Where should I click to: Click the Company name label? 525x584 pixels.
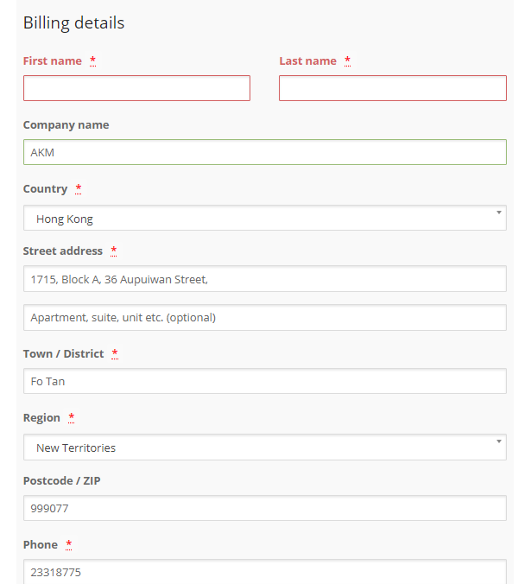coord(66,125)
